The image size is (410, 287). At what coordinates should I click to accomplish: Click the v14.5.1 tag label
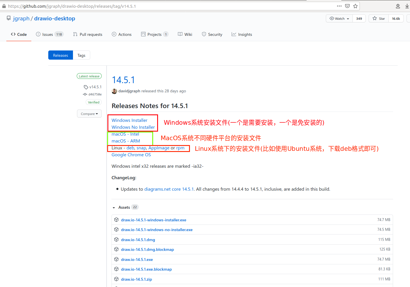point(95,87)
